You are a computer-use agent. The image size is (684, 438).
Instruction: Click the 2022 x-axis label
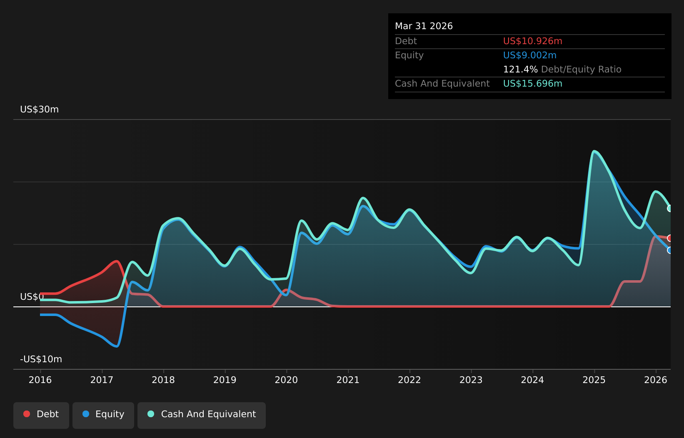[410, 380]
